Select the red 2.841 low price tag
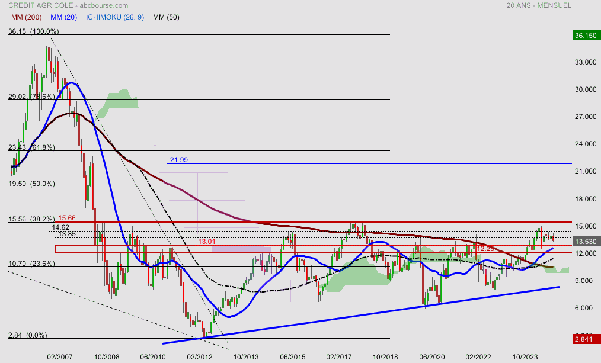The width and height of the screenshot is (601, 363). pos(586,339)
